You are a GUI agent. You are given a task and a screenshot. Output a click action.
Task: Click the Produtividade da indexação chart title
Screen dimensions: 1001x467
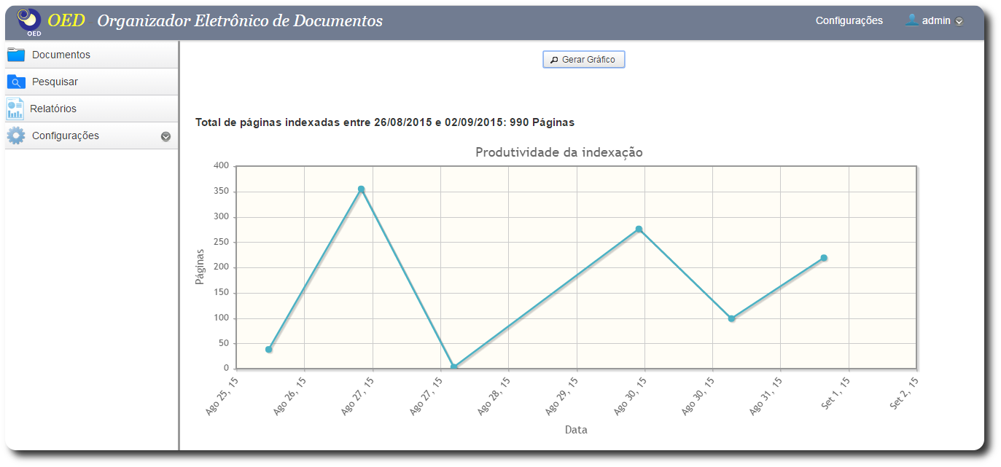(558, 152)
